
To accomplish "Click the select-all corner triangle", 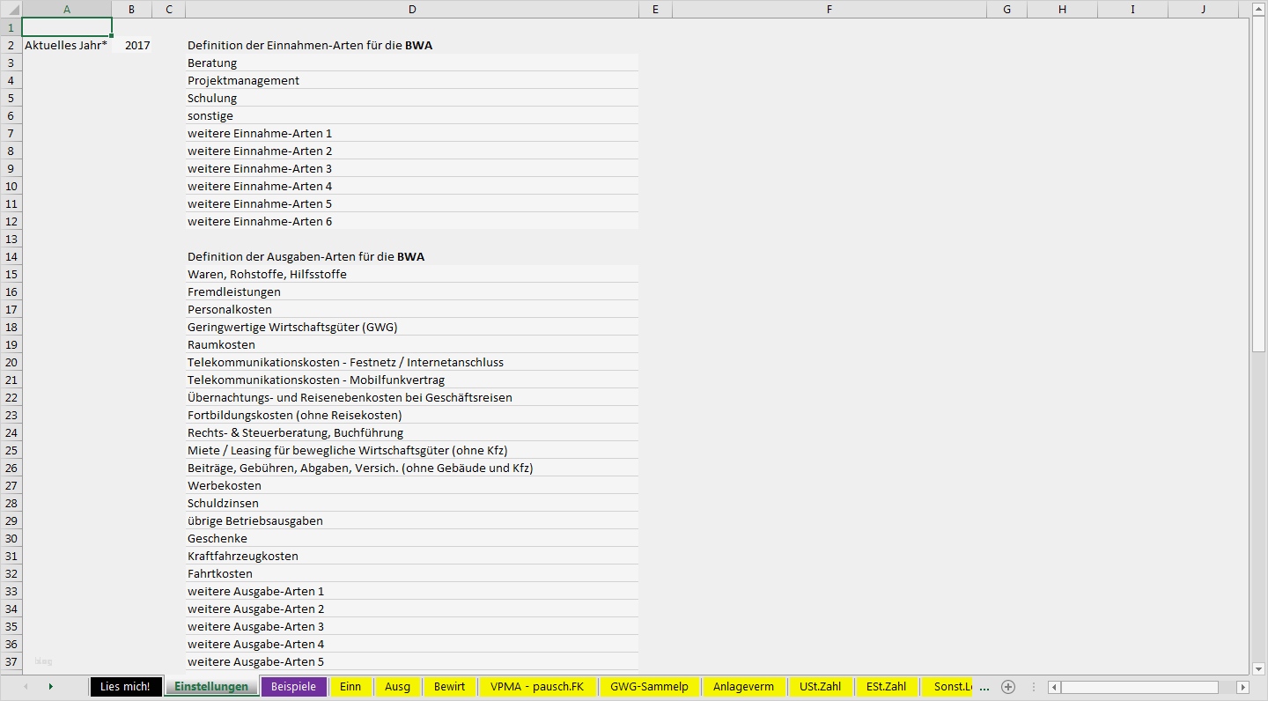I will (11, 9).
